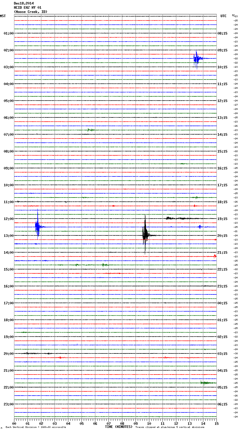Select the 03:15 UTC time label
239x431 pixels.
coord(222,354)
